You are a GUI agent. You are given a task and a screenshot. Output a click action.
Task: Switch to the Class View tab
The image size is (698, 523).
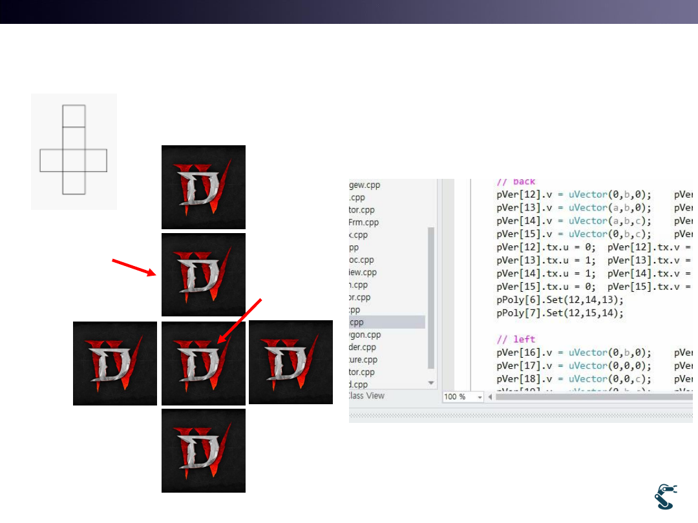pos(366,396)
